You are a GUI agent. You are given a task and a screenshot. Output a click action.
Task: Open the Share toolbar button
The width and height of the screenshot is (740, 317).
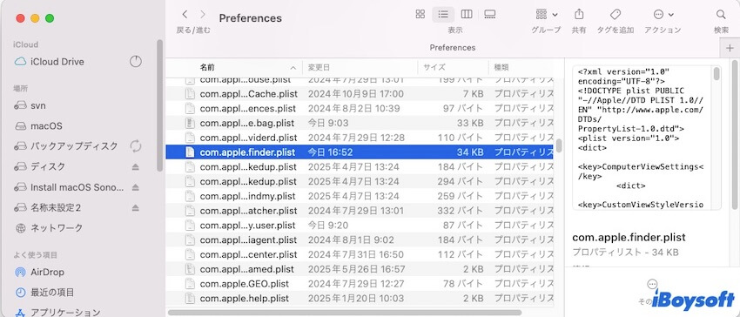(x=579, y=14)
